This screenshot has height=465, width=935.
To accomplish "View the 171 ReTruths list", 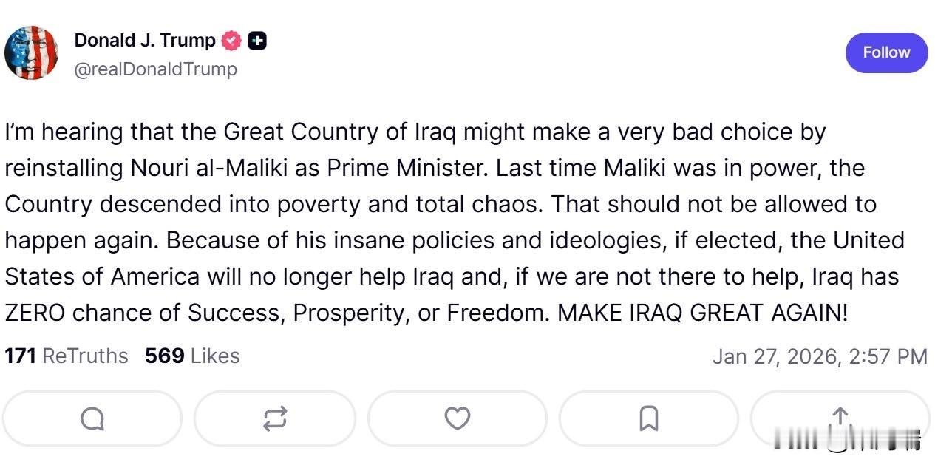I will tap(67, 356).
